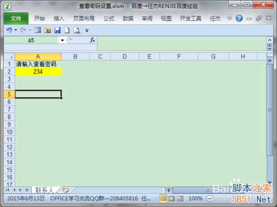The height and width of the screenshot is (207, 277).
Task: Go to previous sheet navigation arrow
Action: [x=14, y=190]
